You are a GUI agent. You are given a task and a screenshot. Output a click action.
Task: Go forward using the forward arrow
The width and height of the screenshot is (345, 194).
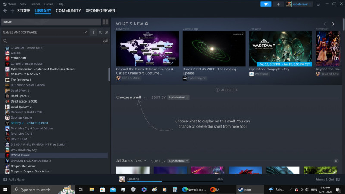pos(13,10)
